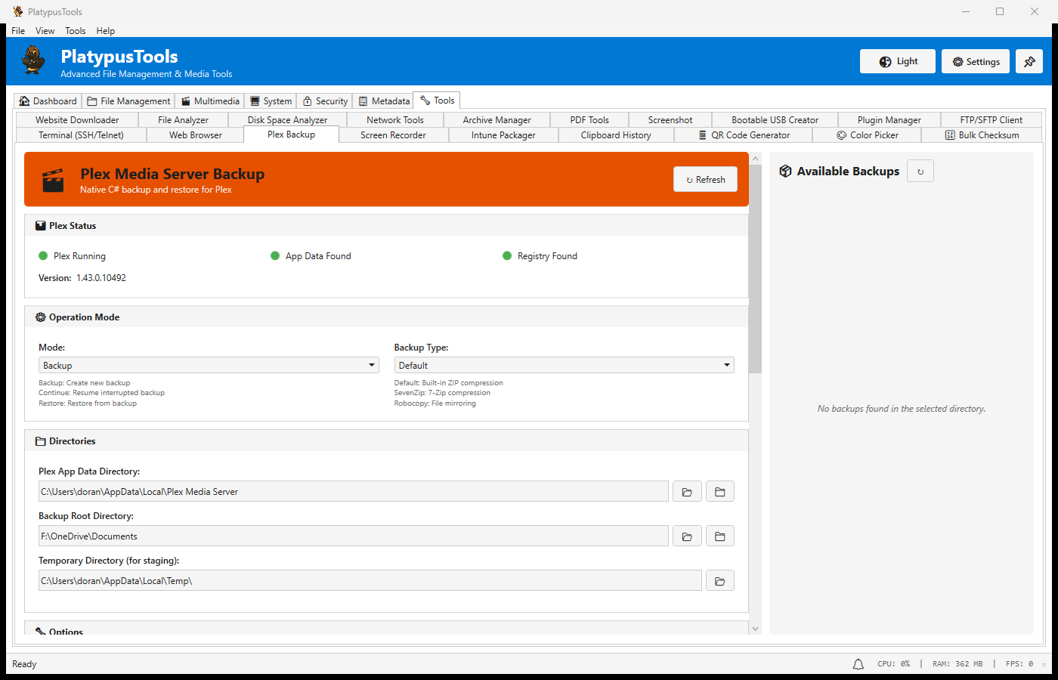Open the View menu

tap(45, 31)
